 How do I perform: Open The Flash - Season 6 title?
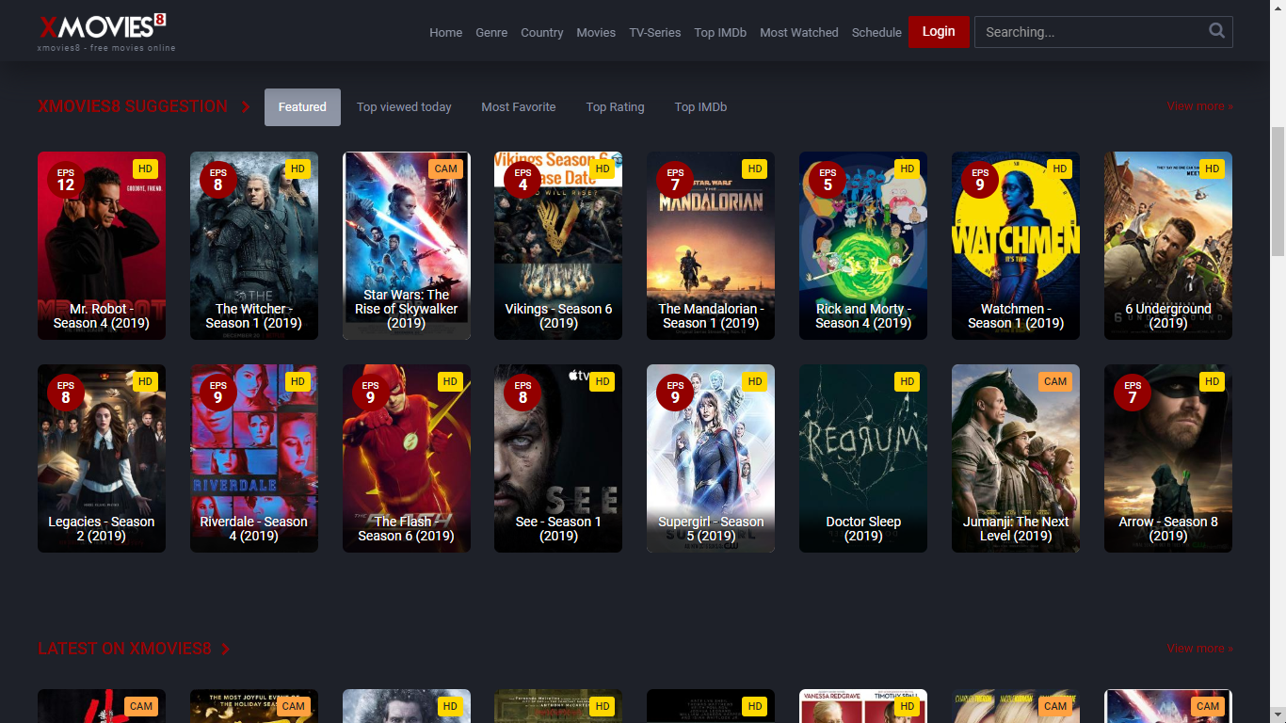407,528
